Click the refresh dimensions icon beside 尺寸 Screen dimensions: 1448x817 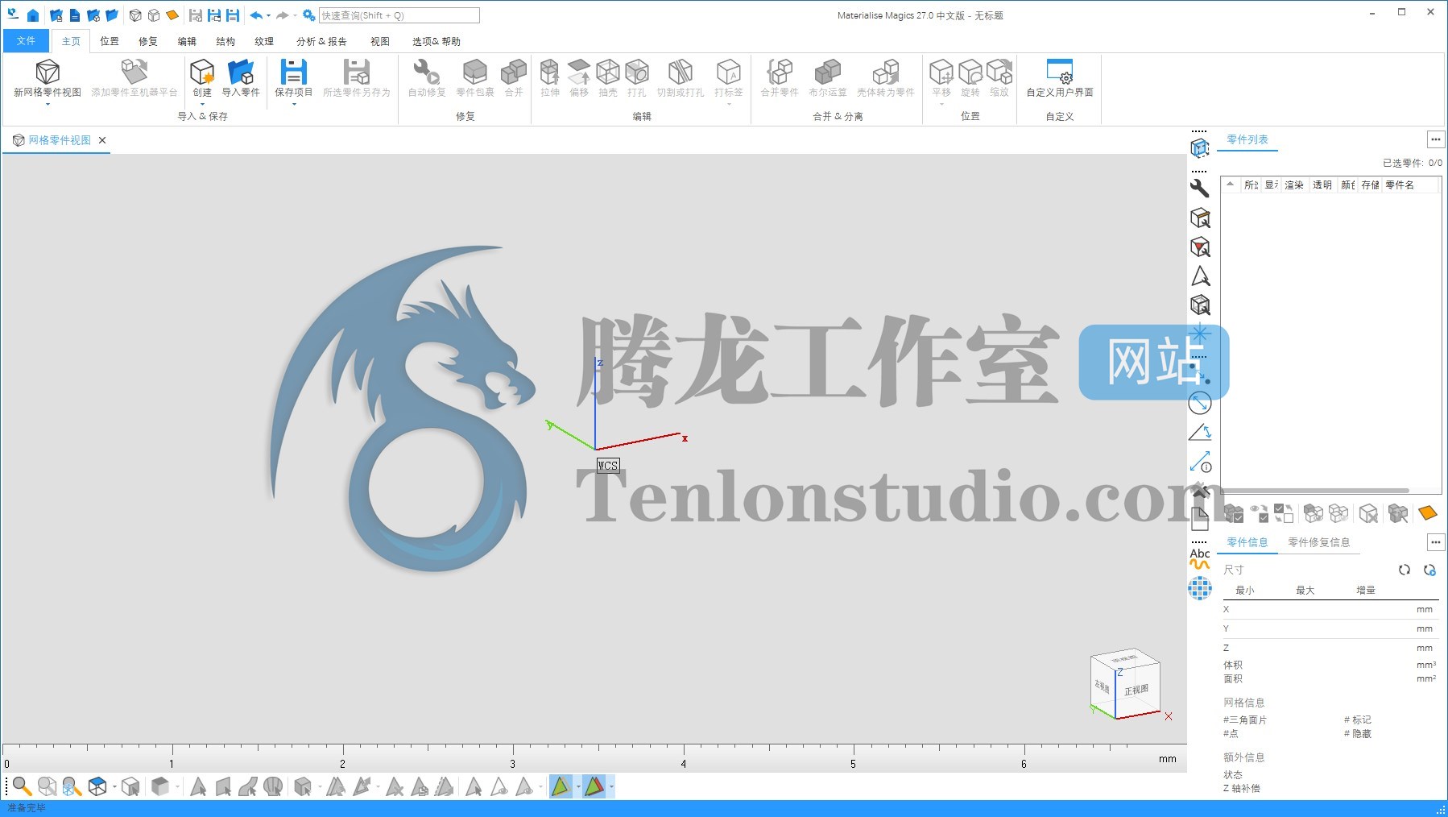point(1405,570)
